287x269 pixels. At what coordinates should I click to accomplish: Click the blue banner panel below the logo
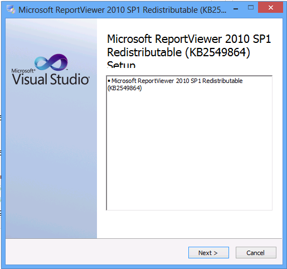tap(51, 162)
